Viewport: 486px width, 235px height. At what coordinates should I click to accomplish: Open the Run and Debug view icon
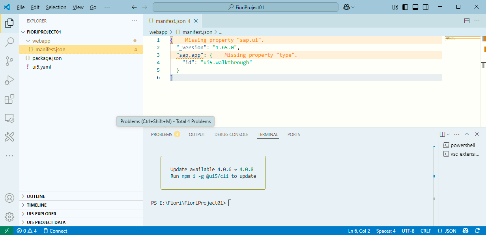coord(9,80)
